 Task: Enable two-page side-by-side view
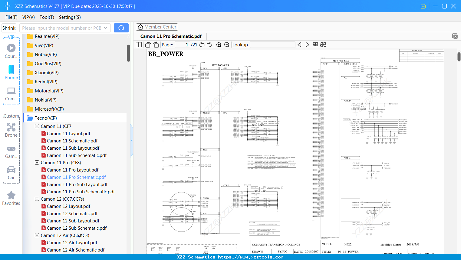tap(138, 44)
